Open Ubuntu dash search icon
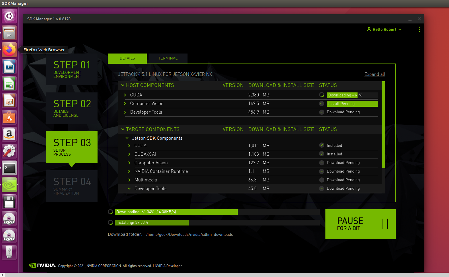Viewport: 449px width, 277px height. pyautogui.click(x=9, y=16)
